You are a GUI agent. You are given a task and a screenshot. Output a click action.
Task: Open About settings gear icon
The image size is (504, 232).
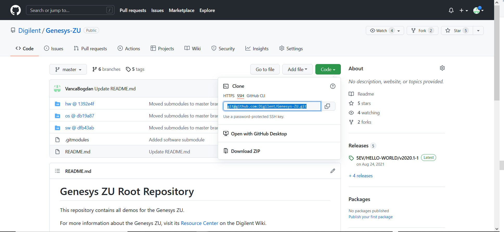[442, 68]
